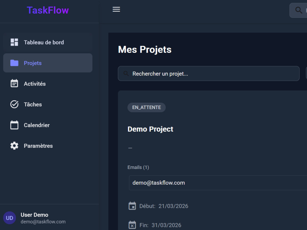This screenshot has width=307, height=230.
Task: Click the Activités event note icon
Action: coord(14,83)
